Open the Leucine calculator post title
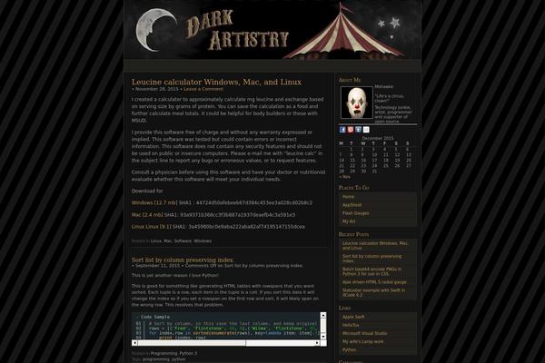 click(x=216, y=82)
